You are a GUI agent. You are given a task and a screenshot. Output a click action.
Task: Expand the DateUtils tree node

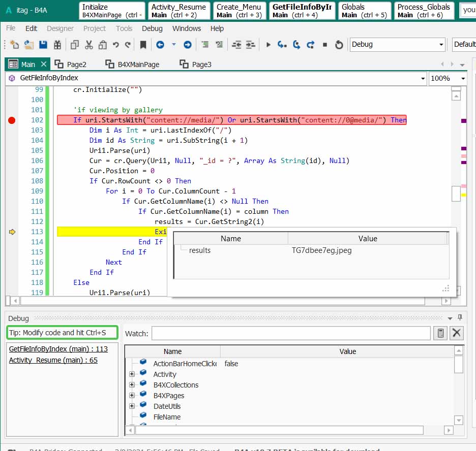(x=132, y=406)
